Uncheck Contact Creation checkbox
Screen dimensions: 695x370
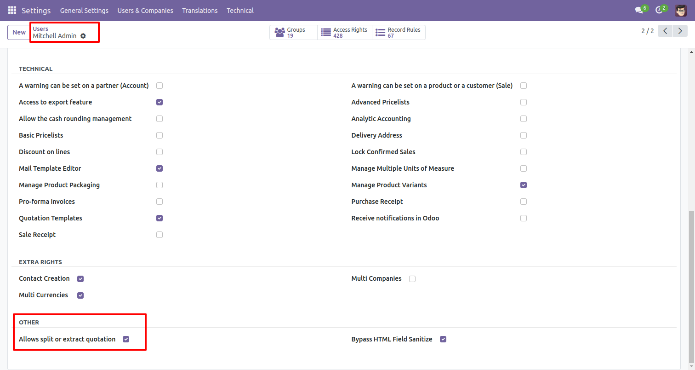pos(80,279)
